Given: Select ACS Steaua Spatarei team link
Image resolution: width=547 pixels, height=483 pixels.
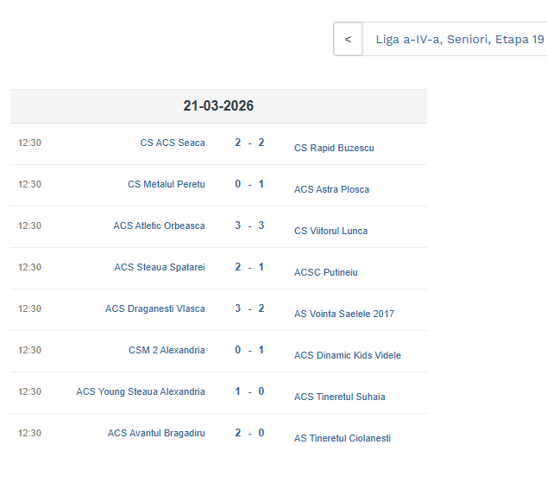Looking at the screenshot, I should (160, 267).
